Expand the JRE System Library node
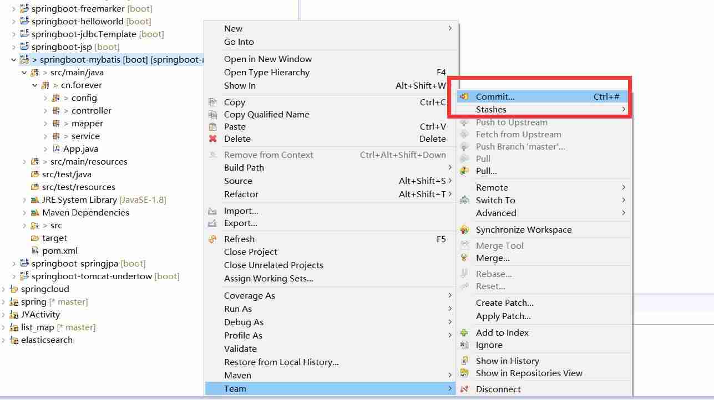This screenshot has height=400, width=714. pos(24,200)
